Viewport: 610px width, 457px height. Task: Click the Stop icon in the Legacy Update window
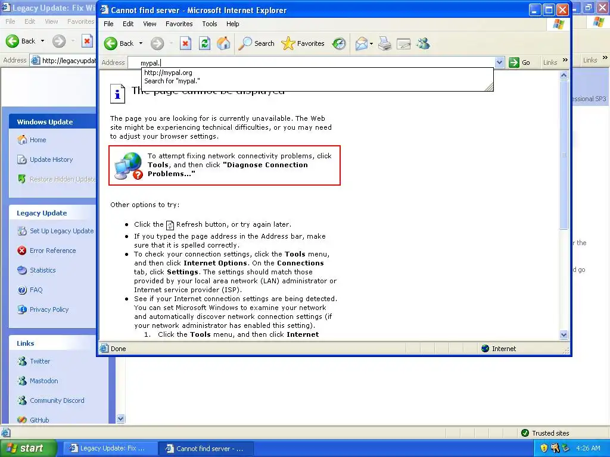pyautogui.click(x=87, y=41)
